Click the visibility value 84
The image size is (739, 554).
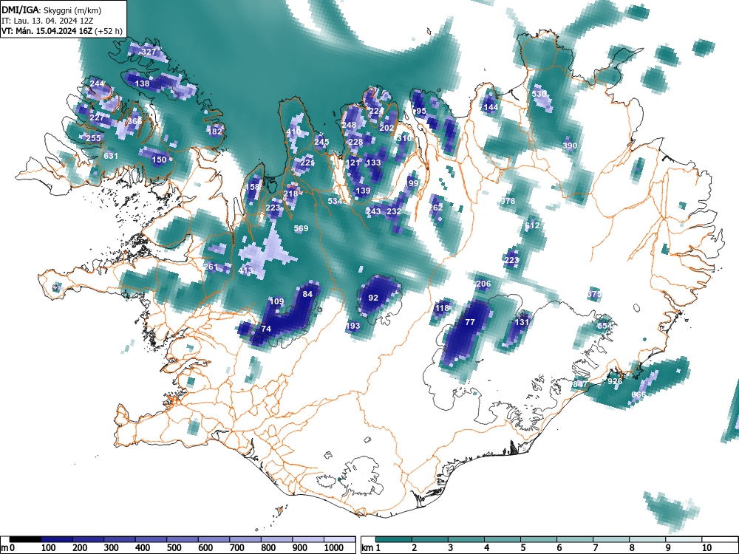[307, 294]
